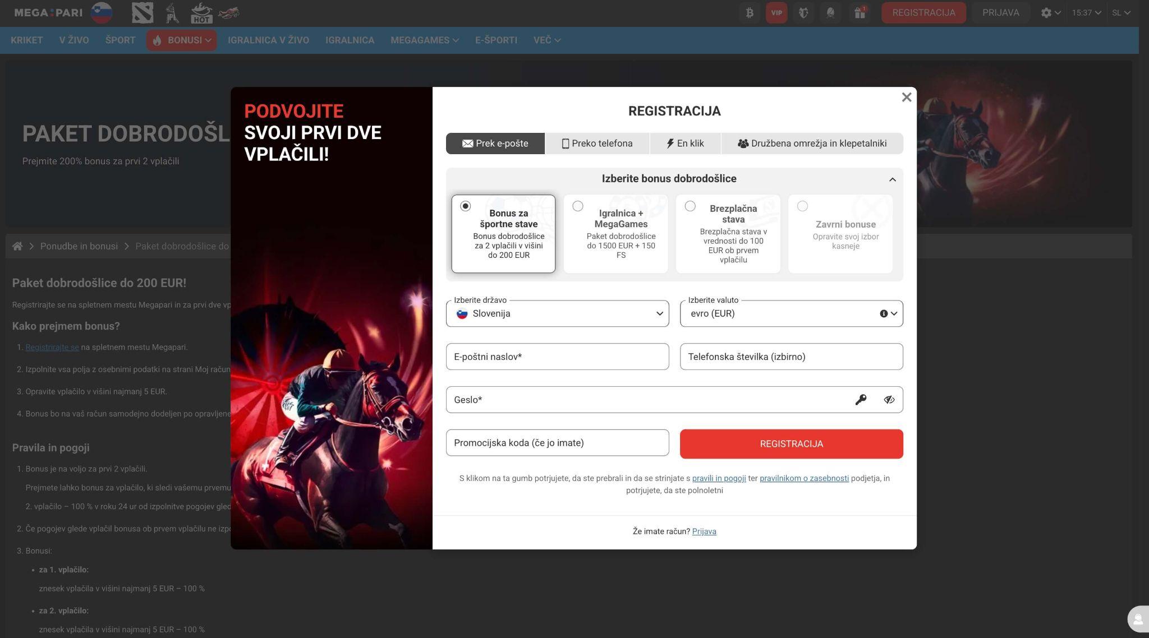Close the registration dialog with X
1149x638 pixels.
(x=906, y=98)
